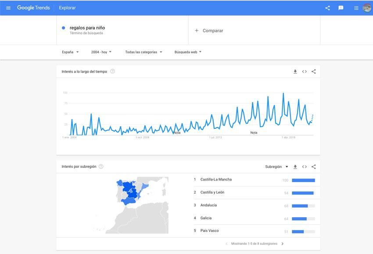Screen dimensions: 373x254
Task: Share the subregion interest card
Action: click(x=313, y=167)
